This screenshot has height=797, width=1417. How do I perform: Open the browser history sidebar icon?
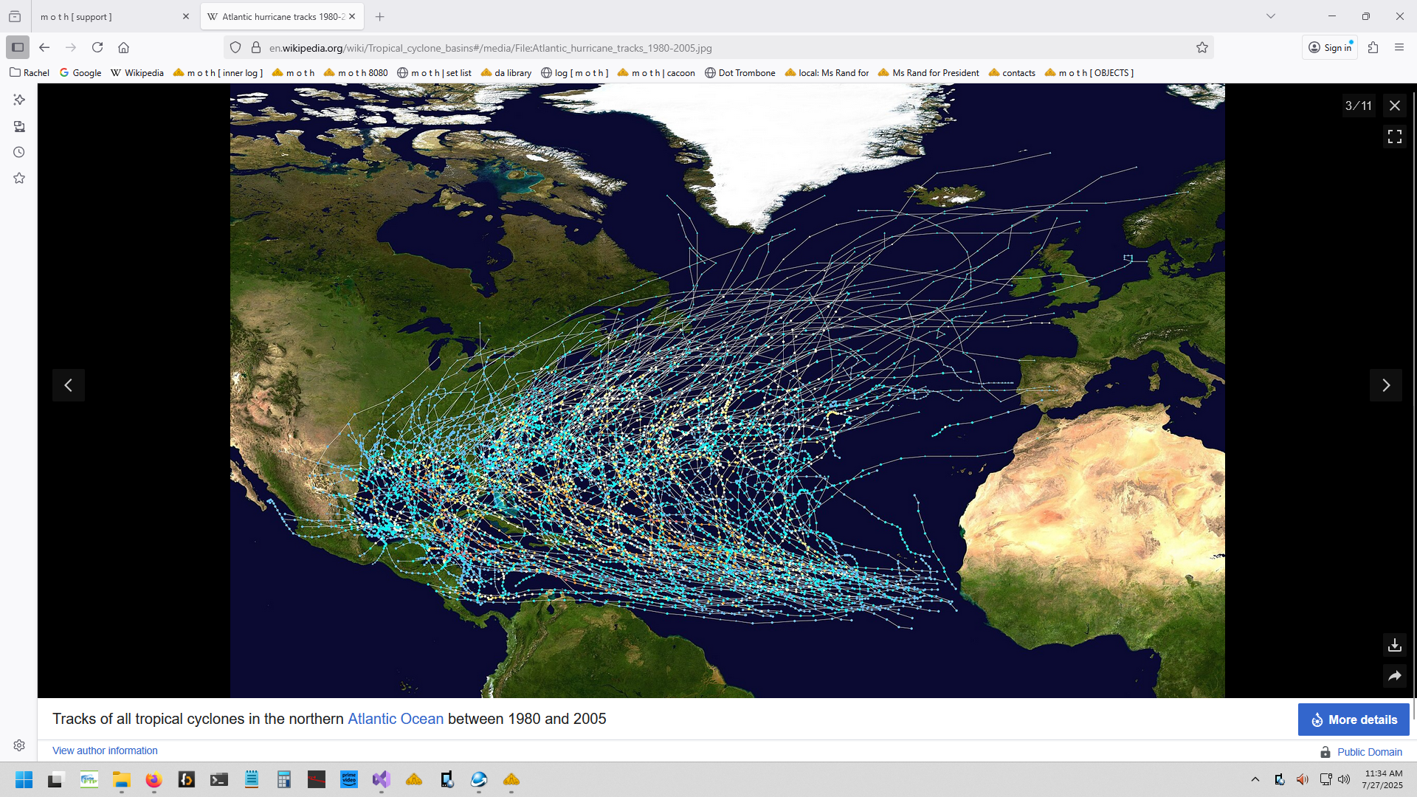pos(19,153)
